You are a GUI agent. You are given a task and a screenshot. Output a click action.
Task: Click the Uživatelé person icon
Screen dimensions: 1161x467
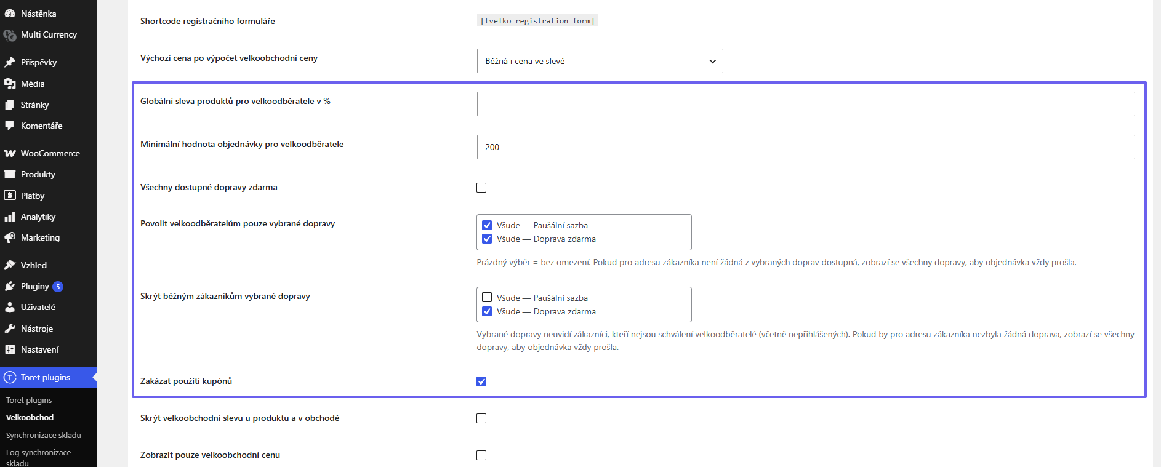pyautogui.click(x=10, y=307)
